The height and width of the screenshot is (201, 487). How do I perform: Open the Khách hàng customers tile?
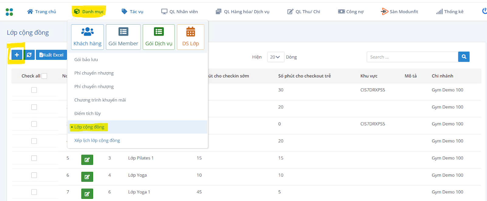87,37
